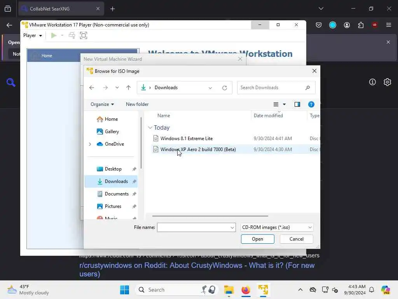The width and height of the screenshot is (398, 299).
Task: Open File Explorer from the taskbar
Action: [229, 290]
